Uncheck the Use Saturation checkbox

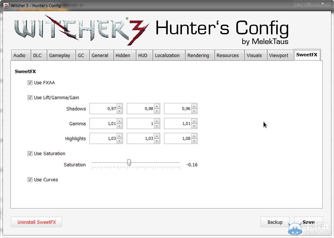30,153
